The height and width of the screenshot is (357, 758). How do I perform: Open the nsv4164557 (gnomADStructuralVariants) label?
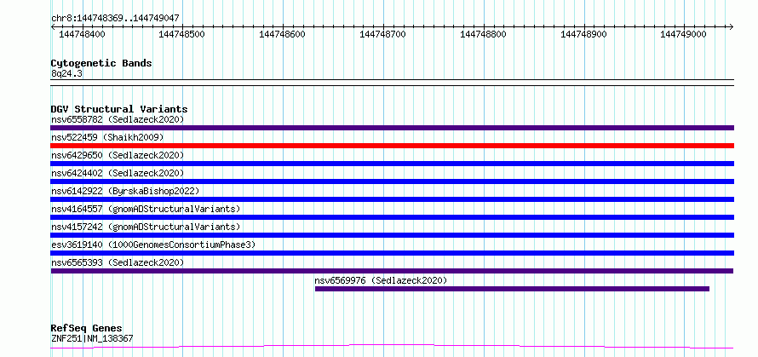click(146, 209)
